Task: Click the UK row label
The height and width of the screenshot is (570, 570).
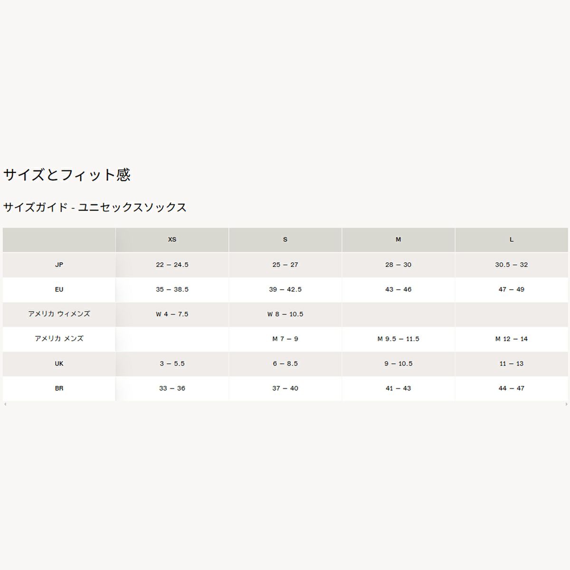Action: point(59,363)
